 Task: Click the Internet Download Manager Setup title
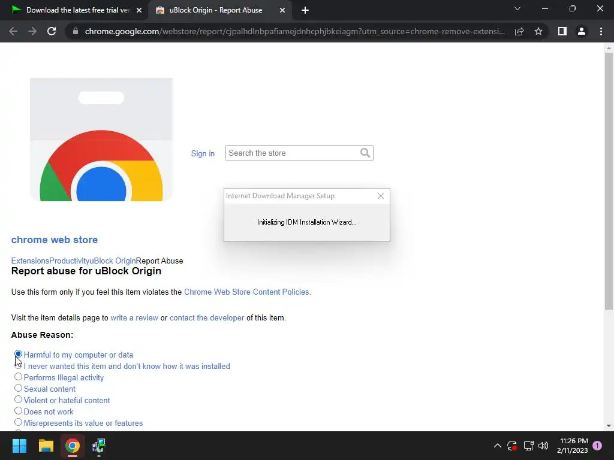point(280,196)
